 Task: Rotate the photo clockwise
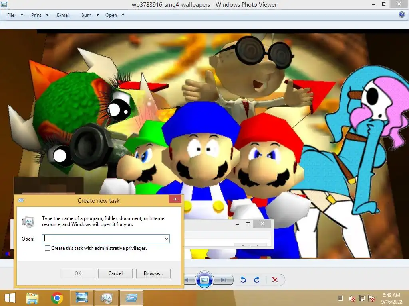tap(257, 280)
